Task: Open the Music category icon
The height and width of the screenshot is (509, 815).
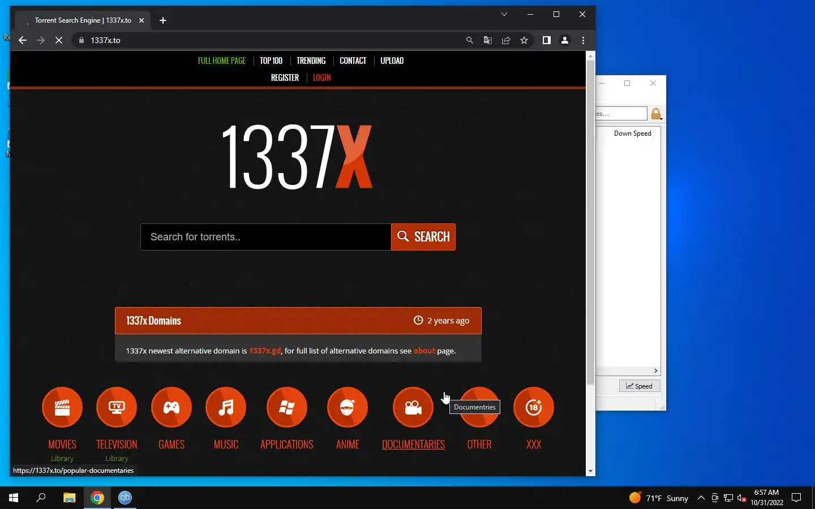Action: (226, 407)
